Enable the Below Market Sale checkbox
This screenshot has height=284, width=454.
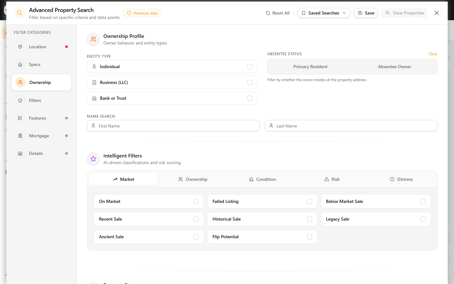423,201
